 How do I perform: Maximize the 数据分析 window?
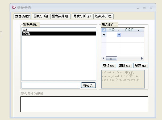click(x=144, y=8)
